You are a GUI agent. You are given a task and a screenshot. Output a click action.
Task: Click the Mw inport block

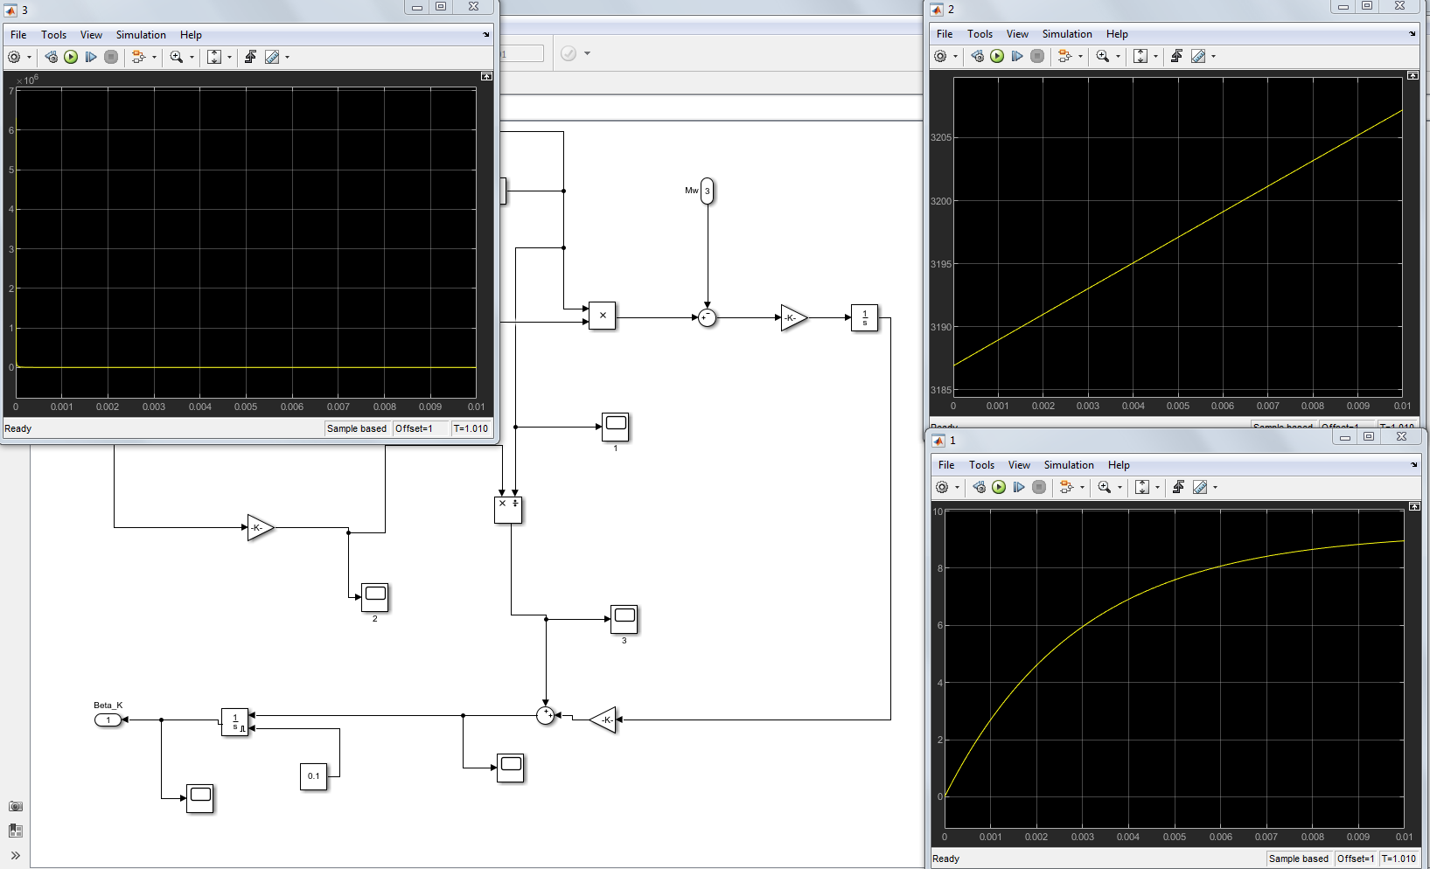click(707, 191)
